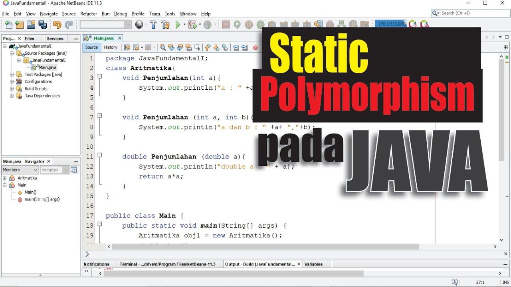Collapse the code fold at line 3
The height and width of the screenshot is (287, 511).
[x=100, y=76]
